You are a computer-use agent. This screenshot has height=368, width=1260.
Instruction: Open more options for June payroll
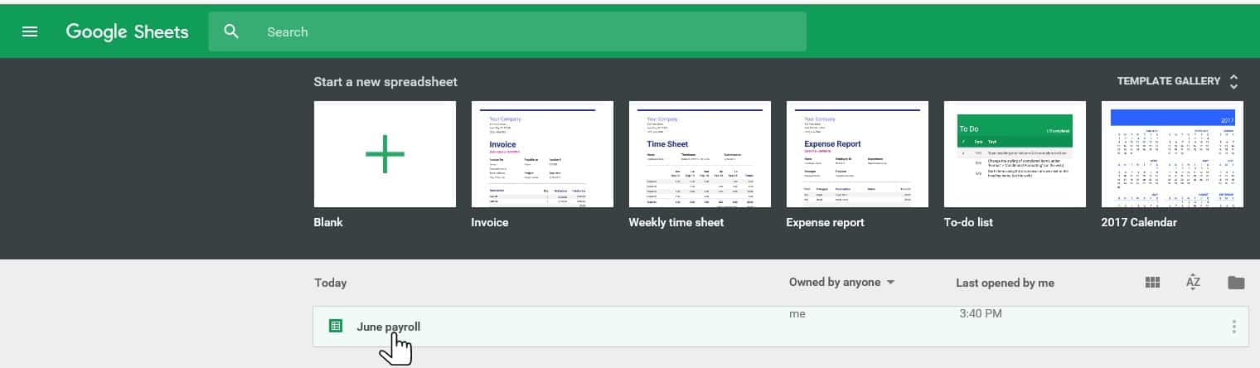[1234, 327]
